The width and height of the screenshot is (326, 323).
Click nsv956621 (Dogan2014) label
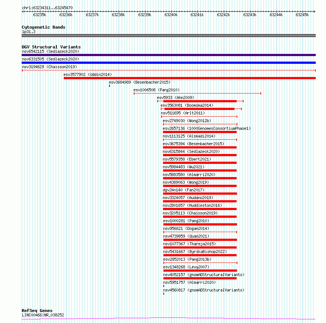pos(186,228)
